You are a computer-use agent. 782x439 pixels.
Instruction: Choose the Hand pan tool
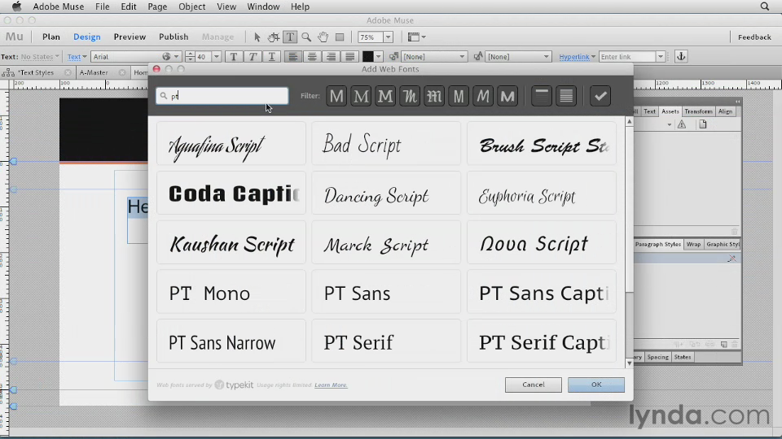click(x=323, y=37)
